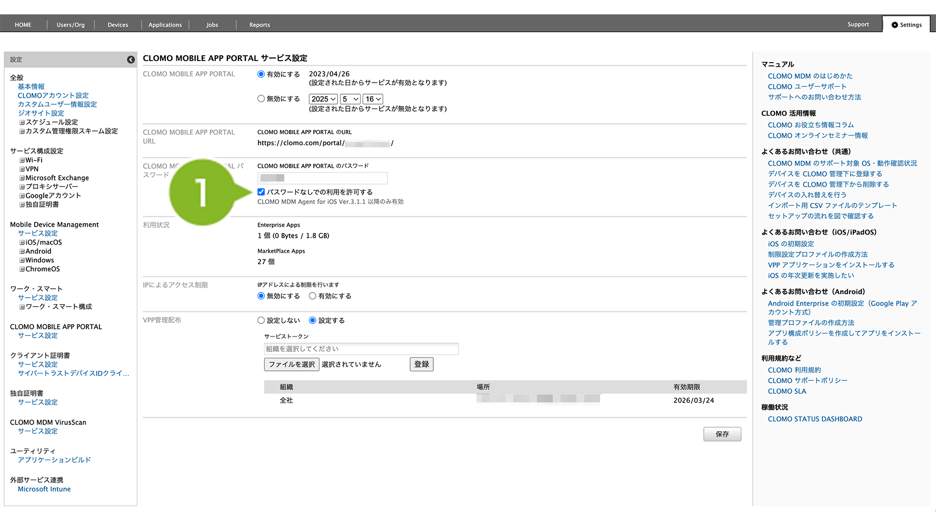The width and height of the screenshot is (936, 526).
Task: Open the month dropdown showing 5
Action: [351, 99]
